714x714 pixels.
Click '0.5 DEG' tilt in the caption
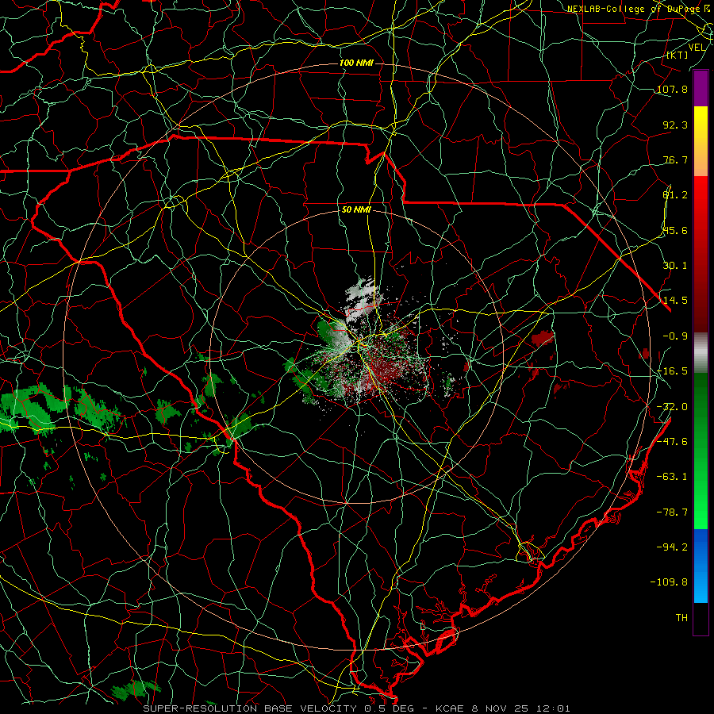388,708
